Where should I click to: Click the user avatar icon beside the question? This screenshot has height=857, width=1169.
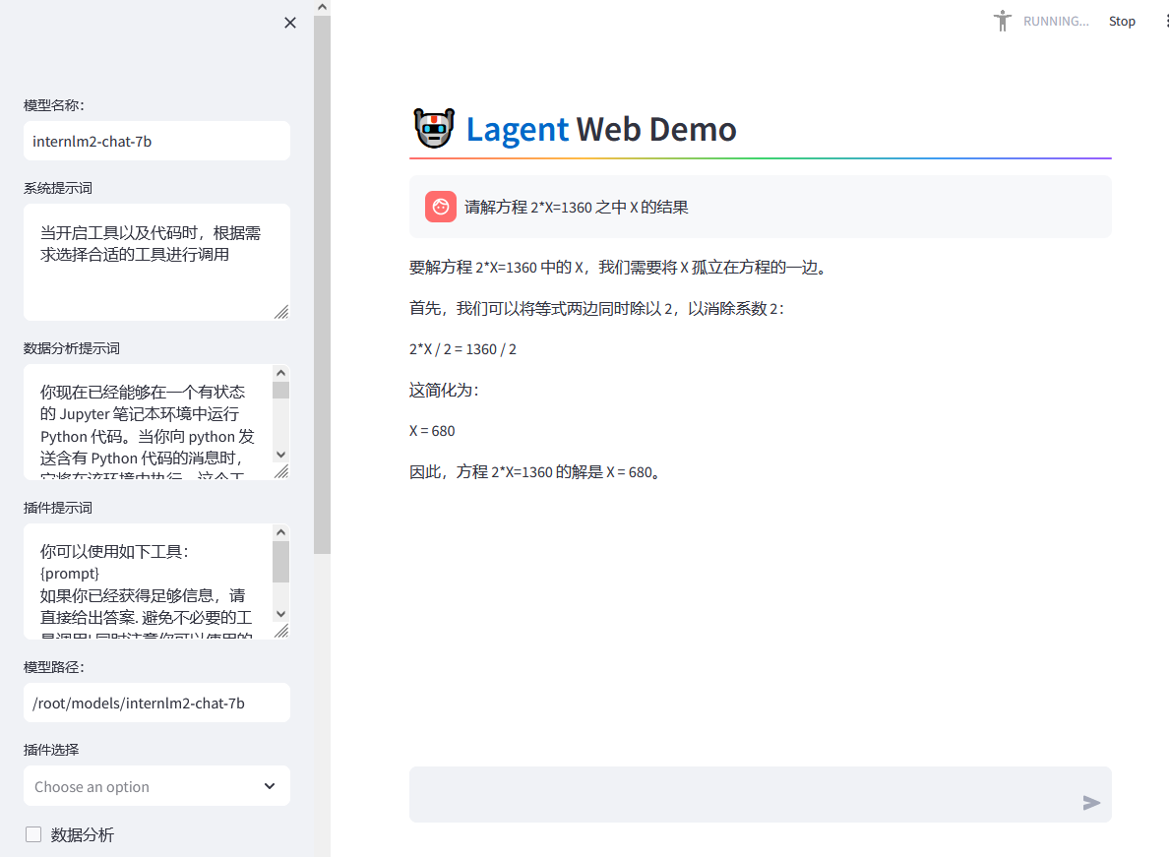point(441,207)
